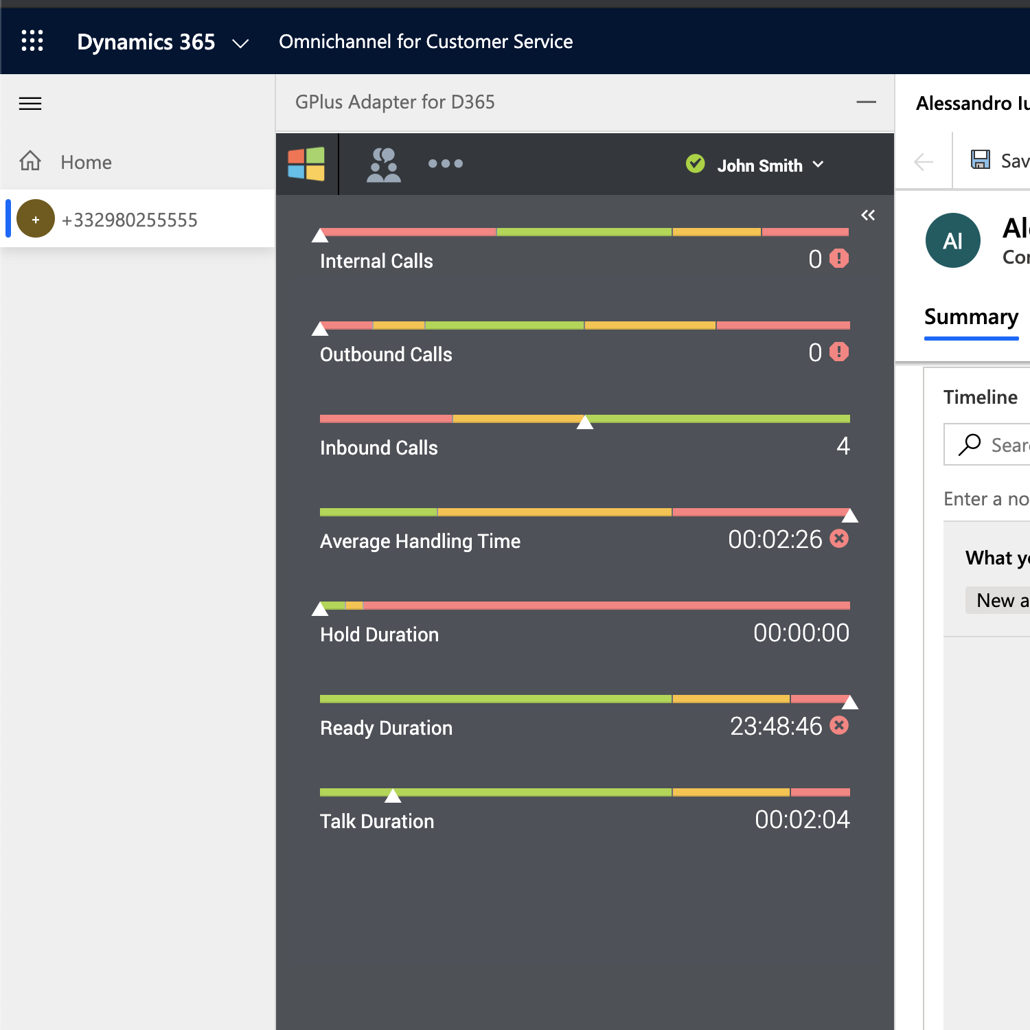Click the Ready Duration gauge marker
1030x1030 pixels.
click(x=850, y=702)
